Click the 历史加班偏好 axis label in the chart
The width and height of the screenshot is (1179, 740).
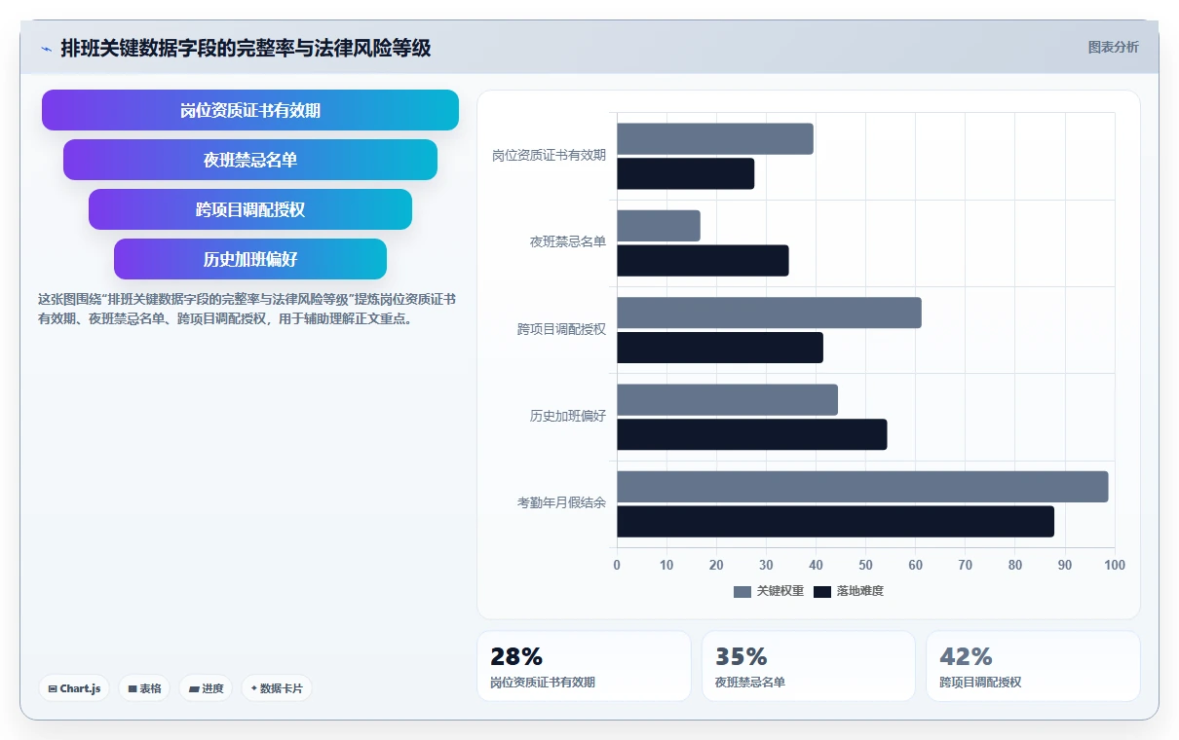568,416
